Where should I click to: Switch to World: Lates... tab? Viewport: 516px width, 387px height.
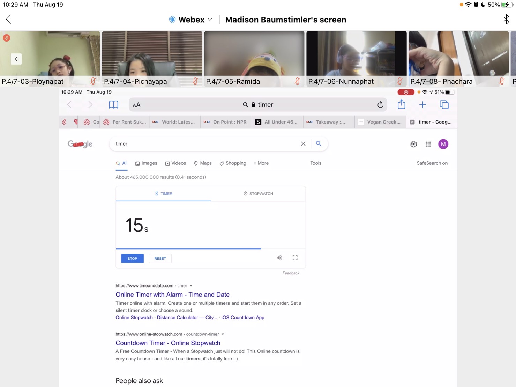click(175, 122)
